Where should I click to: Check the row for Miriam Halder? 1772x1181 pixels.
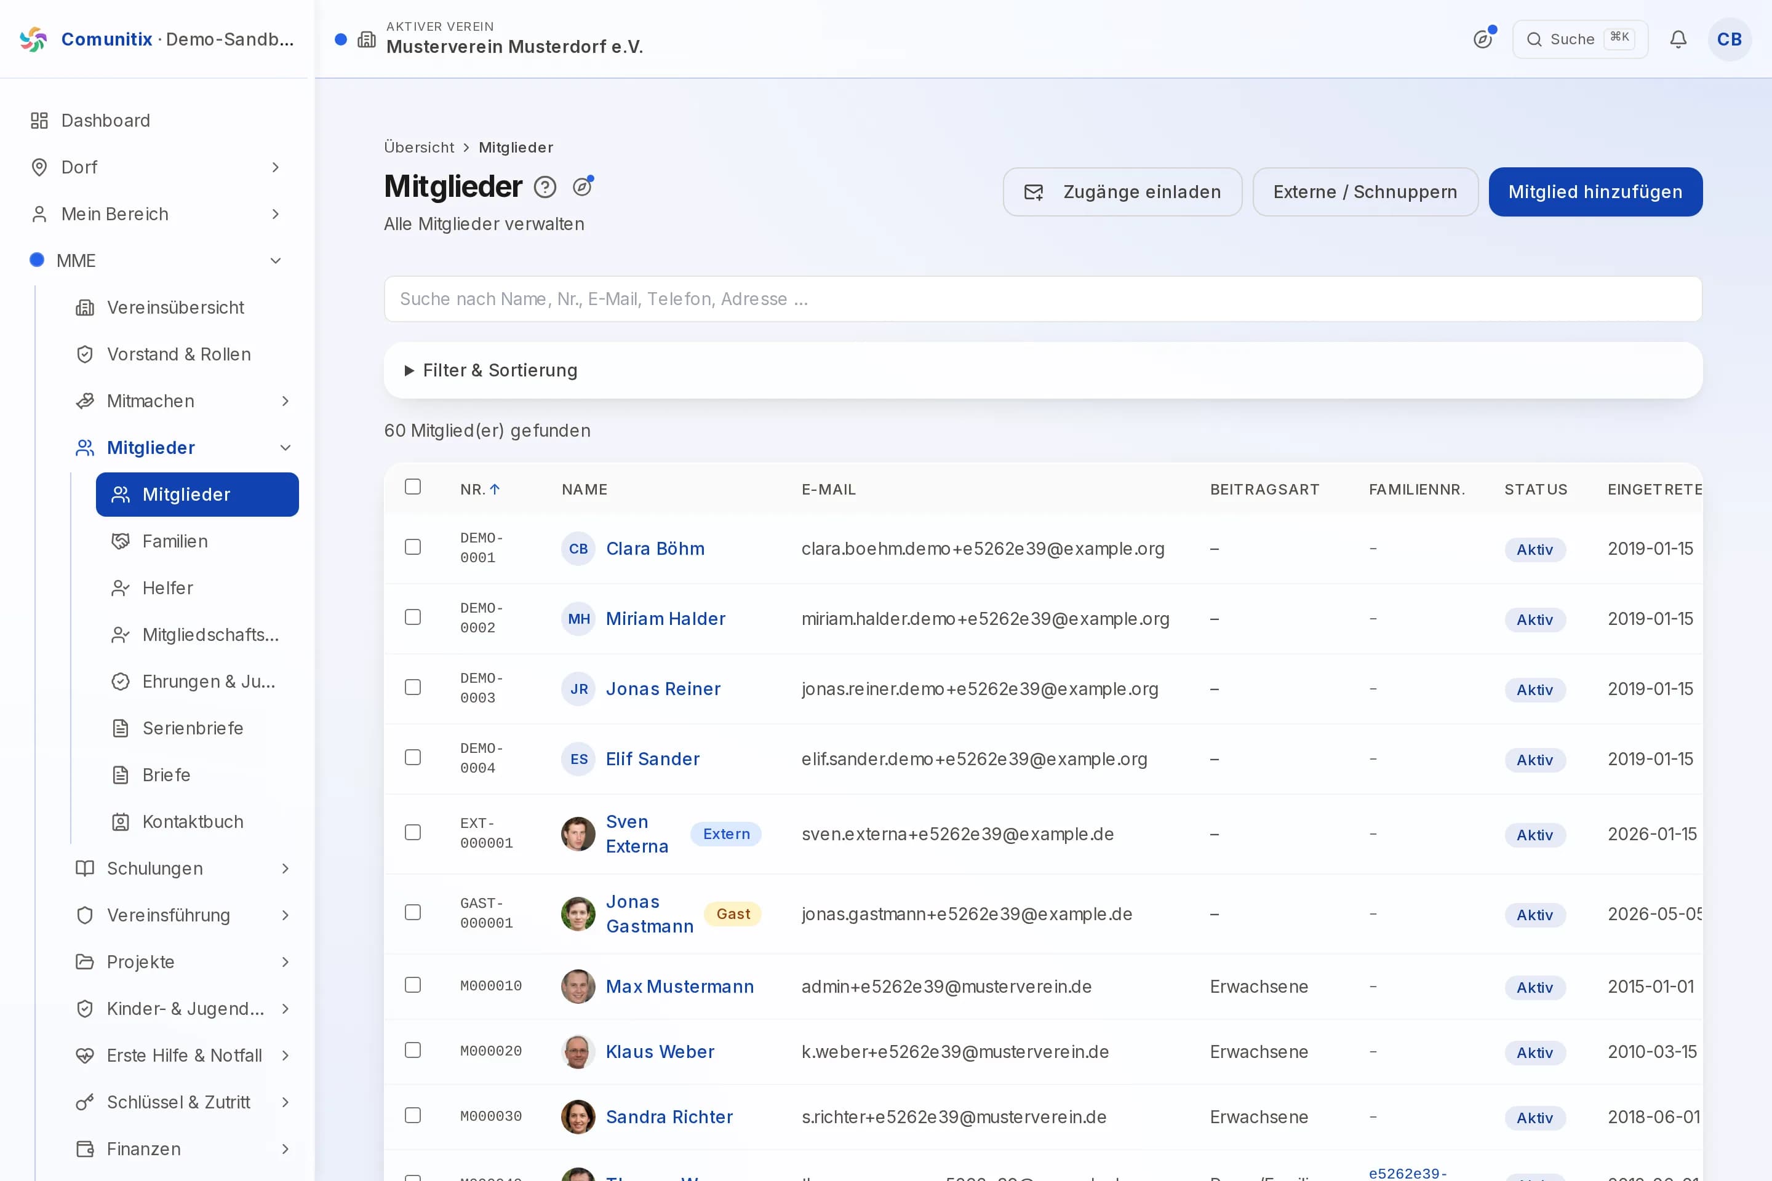tap(413, 617)
